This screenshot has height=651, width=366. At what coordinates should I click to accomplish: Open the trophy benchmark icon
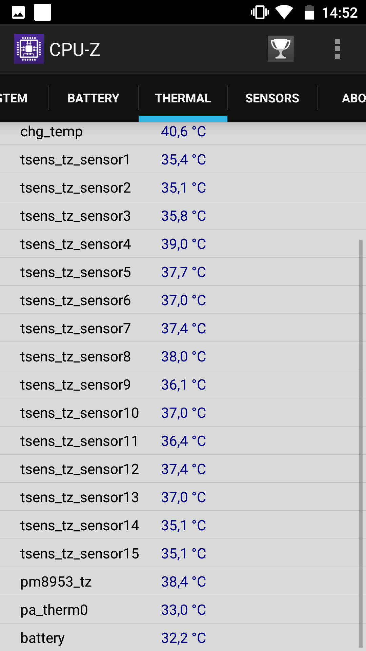click(281, 49)
